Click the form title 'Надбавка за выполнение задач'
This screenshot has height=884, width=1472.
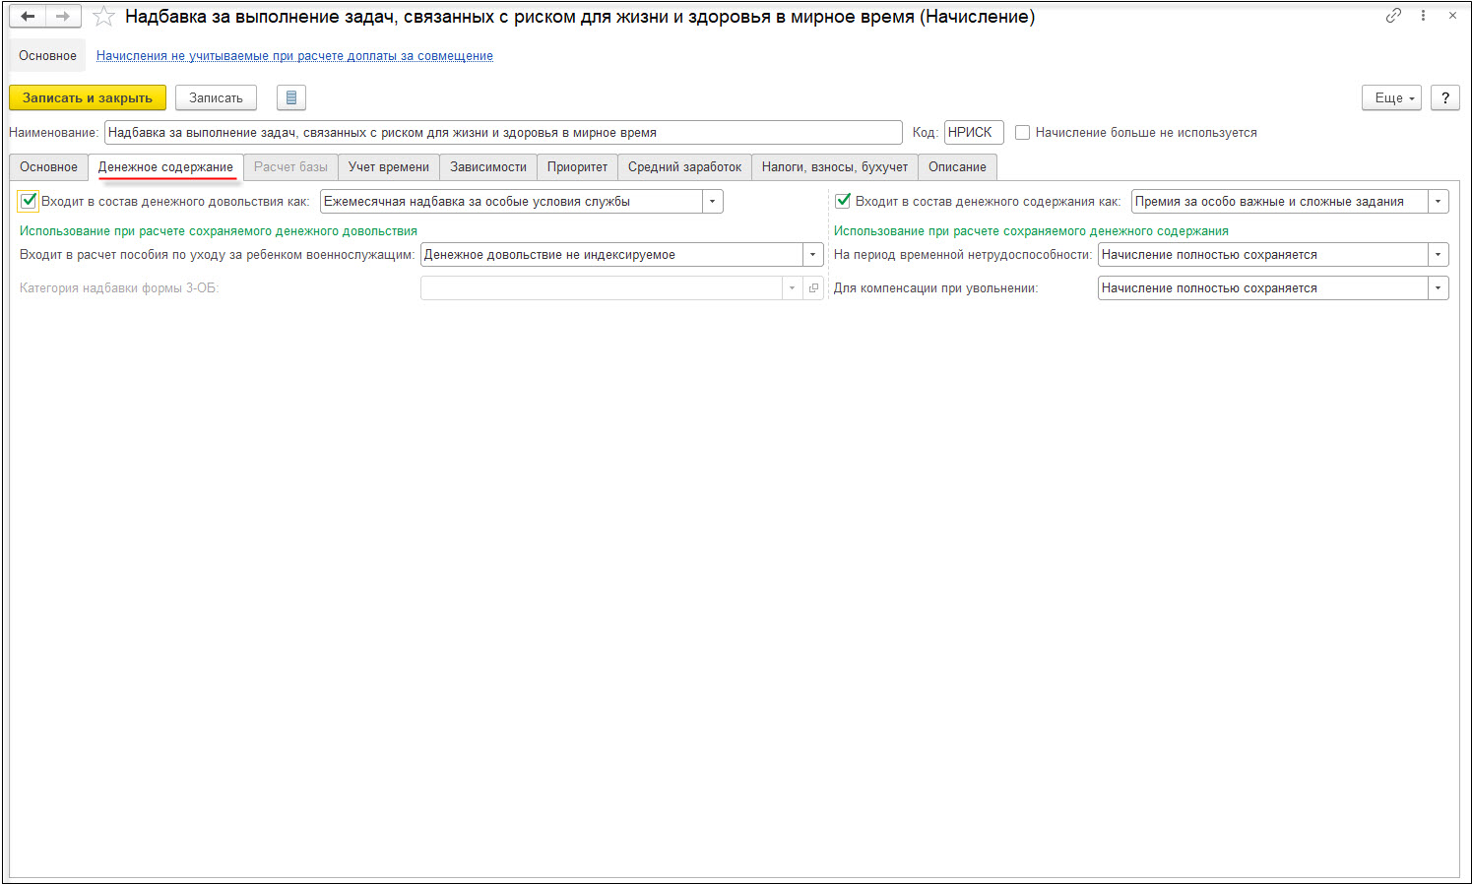point(580,17)
